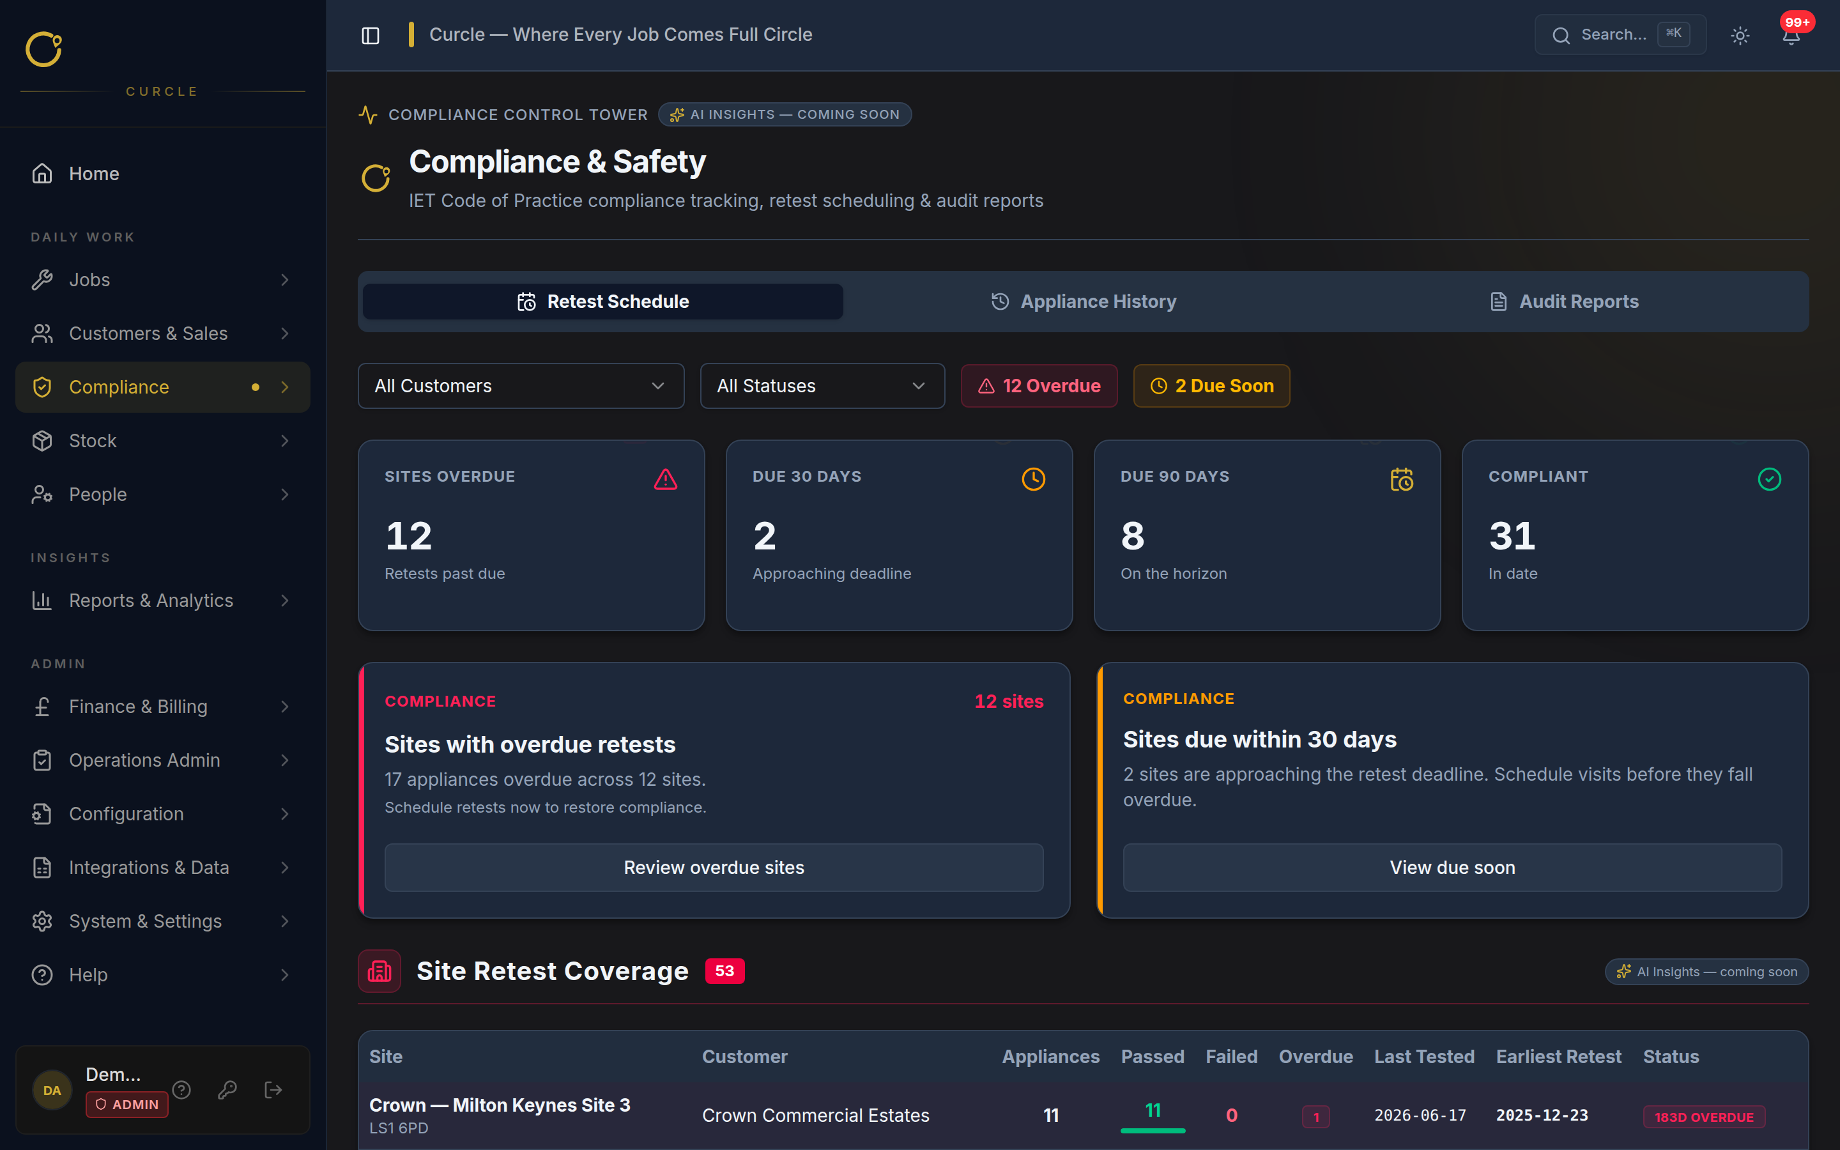Click the System & Settings gear icon

pyautogui.click(x=42, y=921)
